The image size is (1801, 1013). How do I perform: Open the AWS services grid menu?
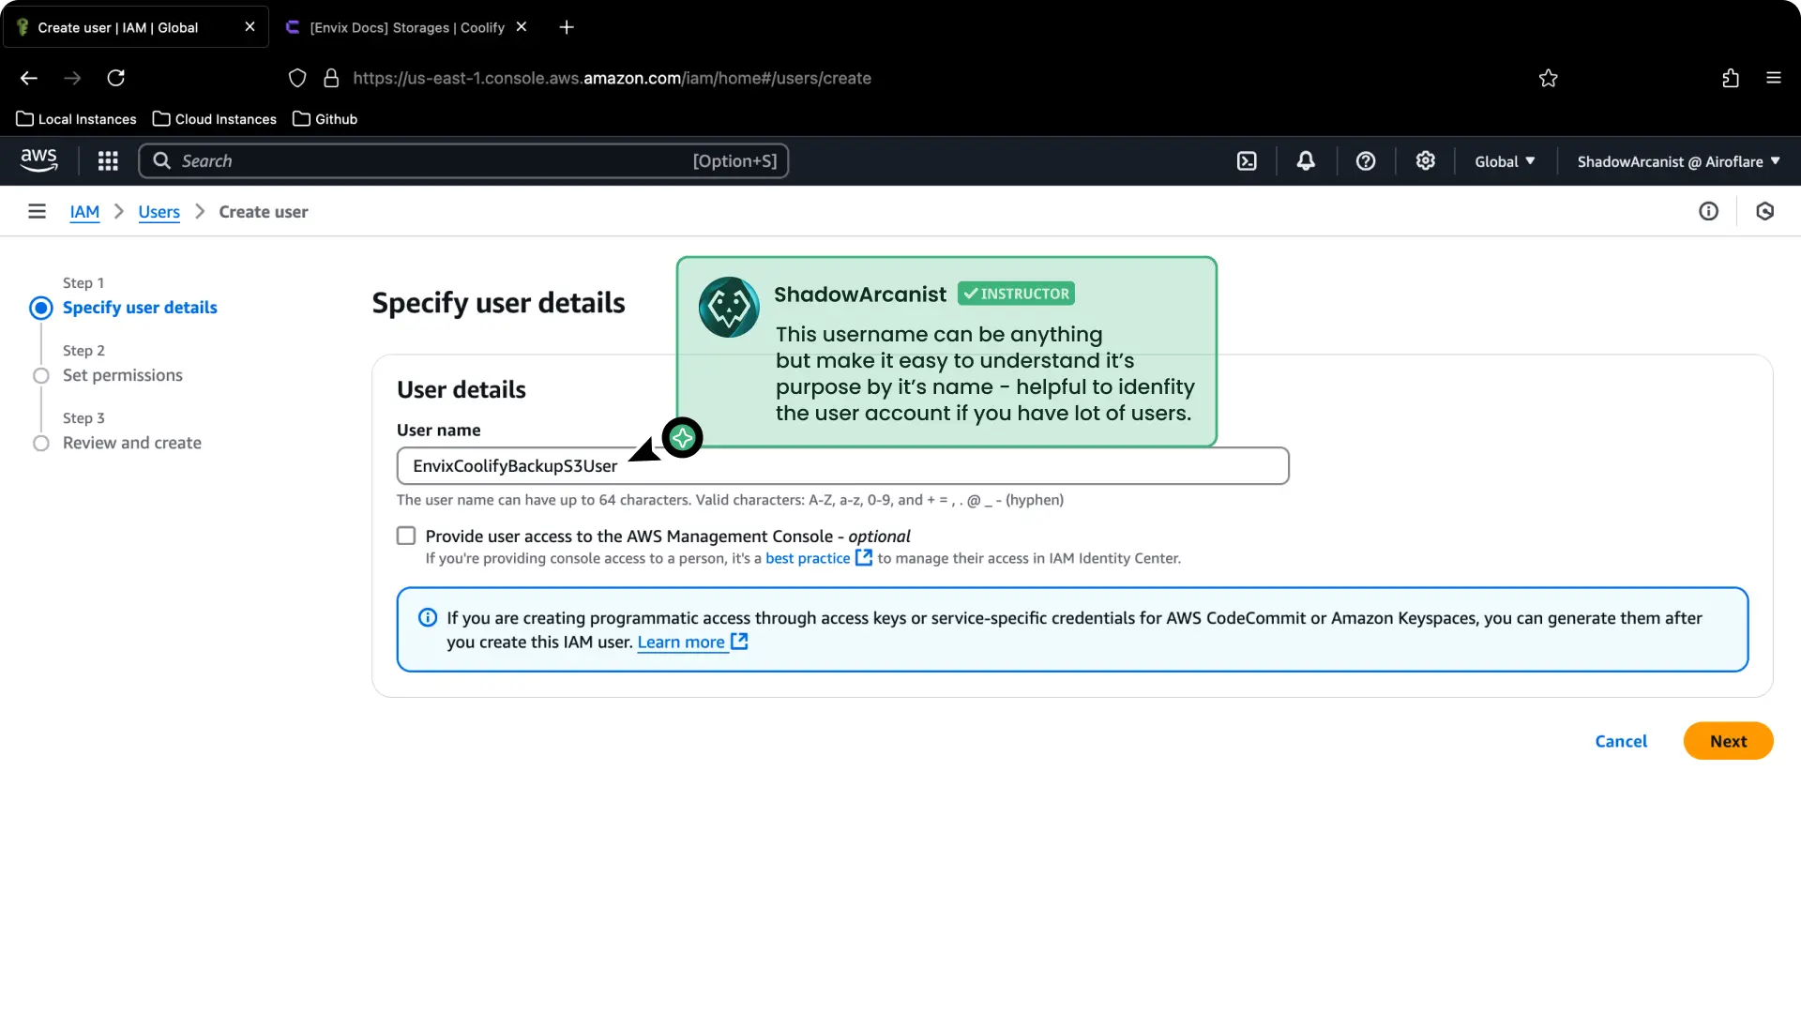click(x=108, y=160)
